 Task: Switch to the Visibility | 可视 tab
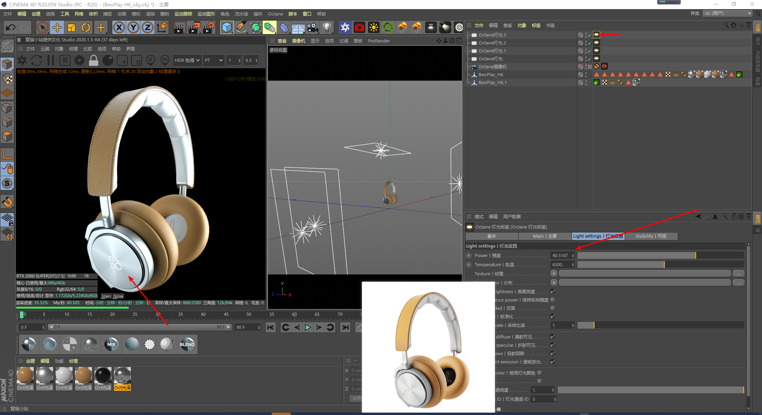(x=650, y=236)
